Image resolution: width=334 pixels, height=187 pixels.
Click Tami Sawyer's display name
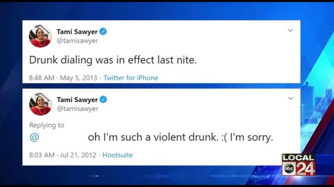[x=78, y=32]
